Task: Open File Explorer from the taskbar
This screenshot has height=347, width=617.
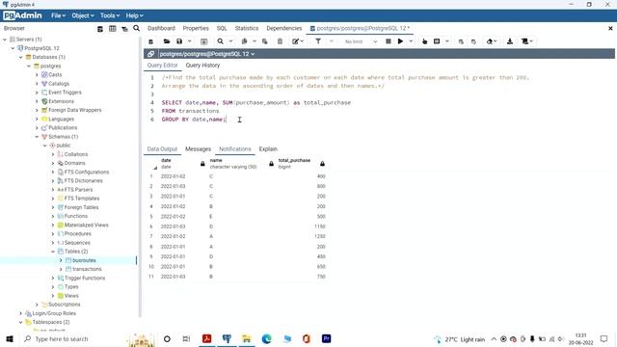Action: pyautogui.click(x=247, y=338)
